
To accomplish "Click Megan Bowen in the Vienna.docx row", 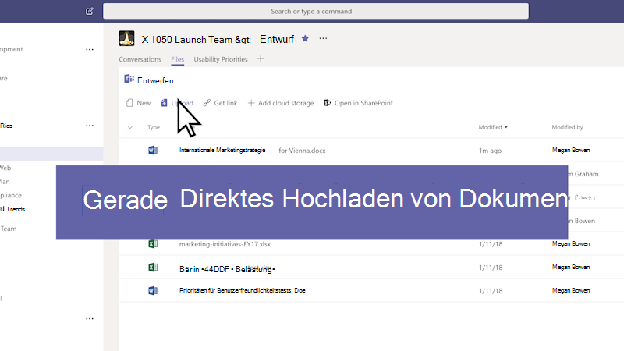I will [571, 150].
